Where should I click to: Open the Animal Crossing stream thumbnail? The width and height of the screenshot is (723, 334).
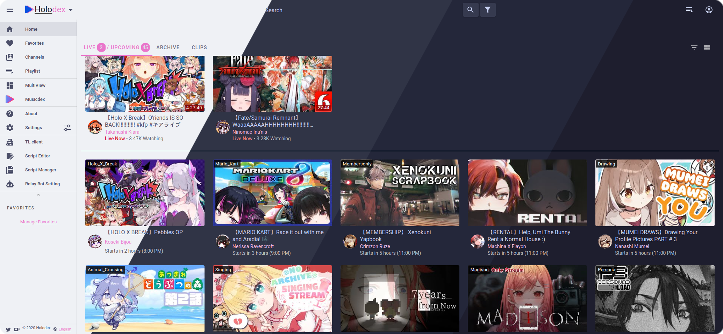click(x=145, y=299)
